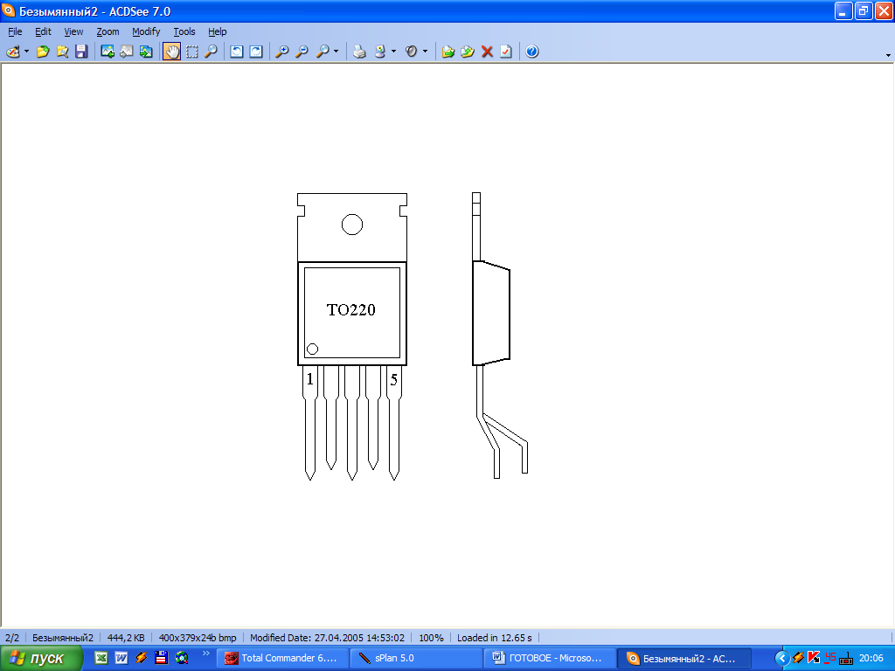Delete image with red X icon
Image resolution: width=895 pixels, height=671 pixels.
point(487,52)
